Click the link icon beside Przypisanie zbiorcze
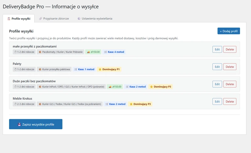 tap(41, 18)
